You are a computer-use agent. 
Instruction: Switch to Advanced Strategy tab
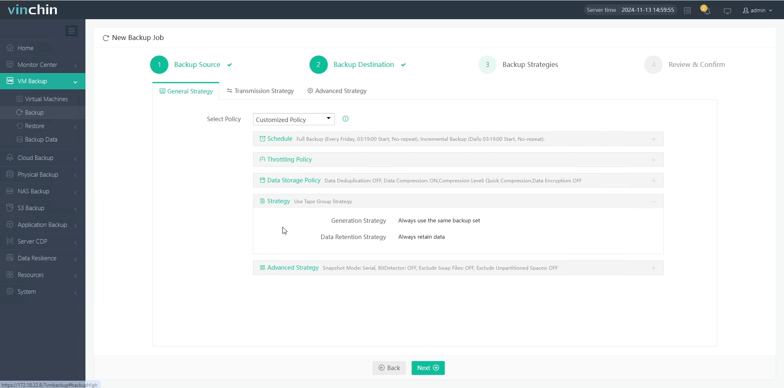pos(337,91)
